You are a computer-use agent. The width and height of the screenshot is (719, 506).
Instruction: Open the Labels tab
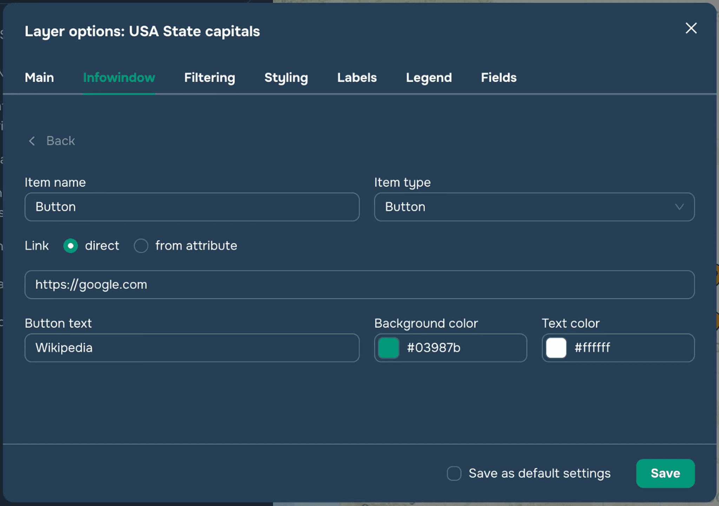(357, 78)
